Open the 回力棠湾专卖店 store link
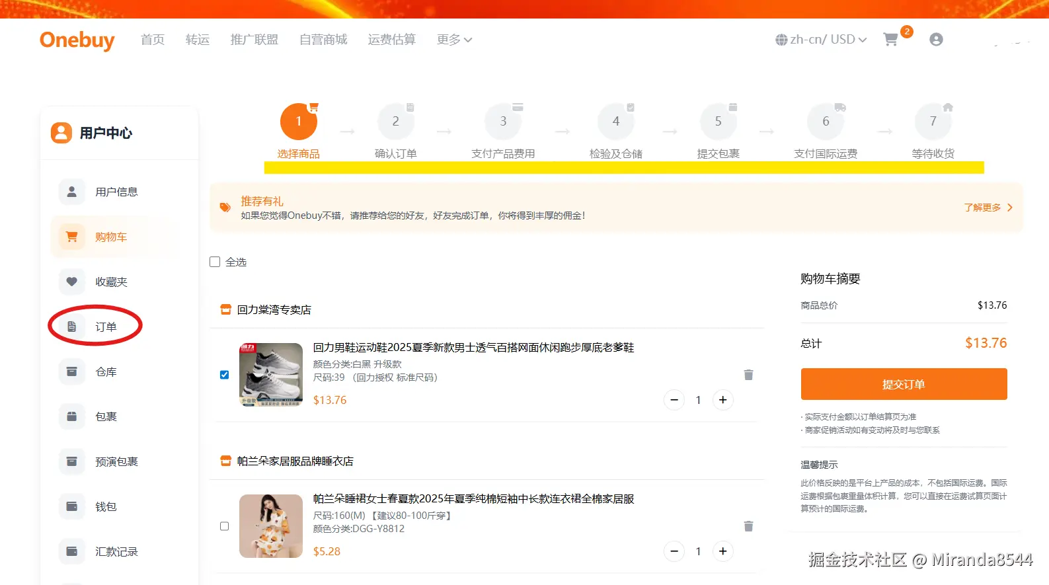This screenshot has height=585, width=1049. [x=274, y=309]
